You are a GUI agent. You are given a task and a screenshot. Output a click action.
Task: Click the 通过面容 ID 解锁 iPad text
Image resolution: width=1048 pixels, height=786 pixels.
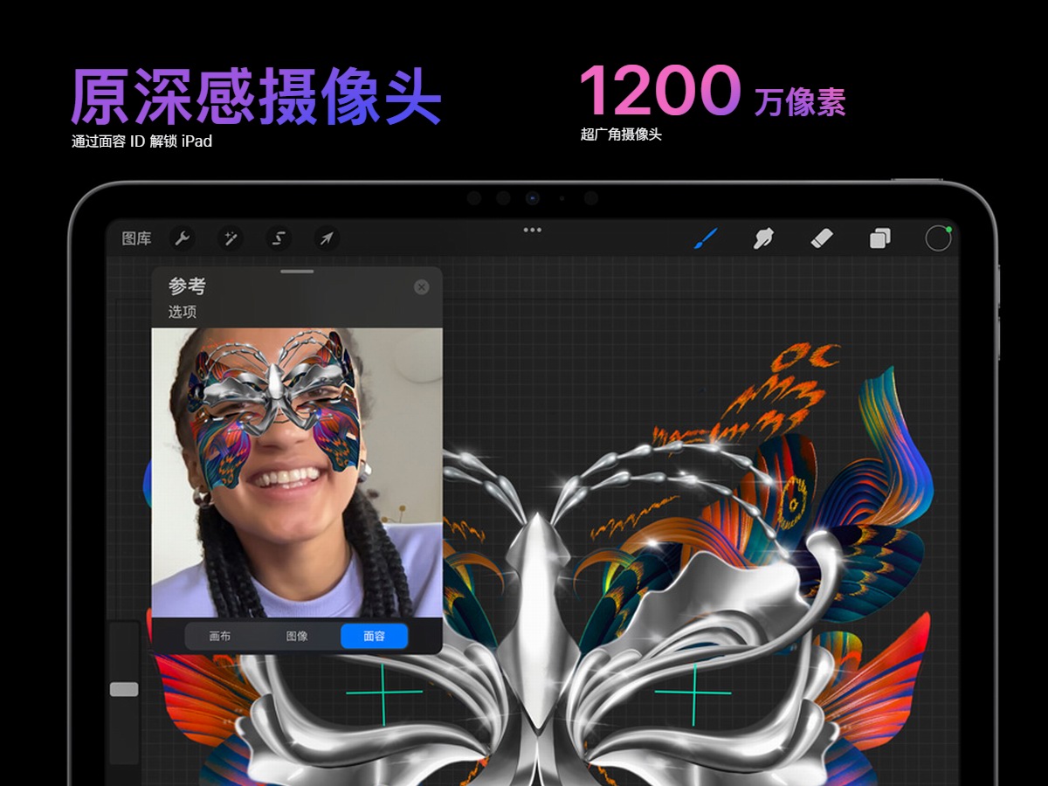141,141
